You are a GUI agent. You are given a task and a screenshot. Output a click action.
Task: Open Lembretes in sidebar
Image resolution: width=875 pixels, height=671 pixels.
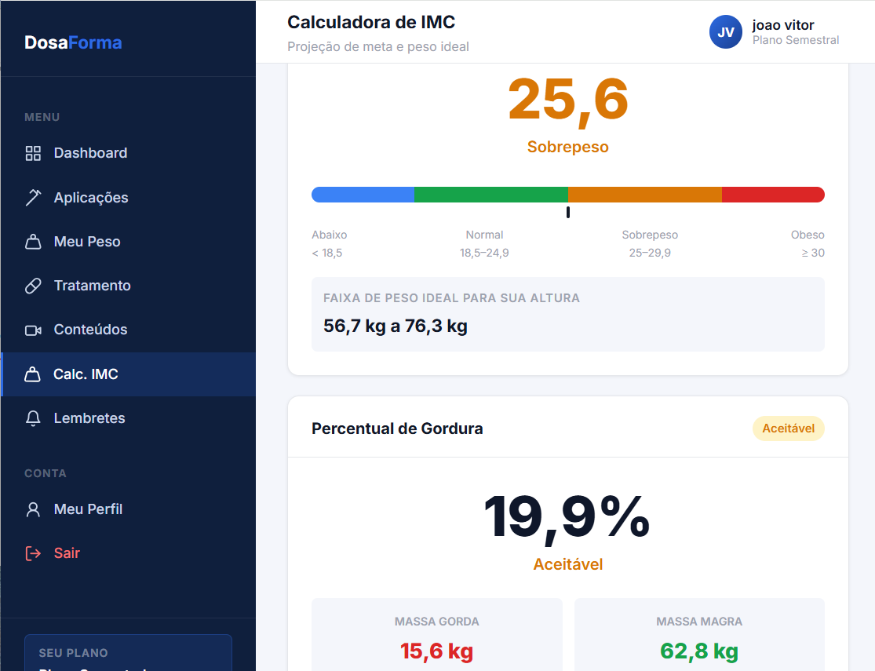coord(129,418)
